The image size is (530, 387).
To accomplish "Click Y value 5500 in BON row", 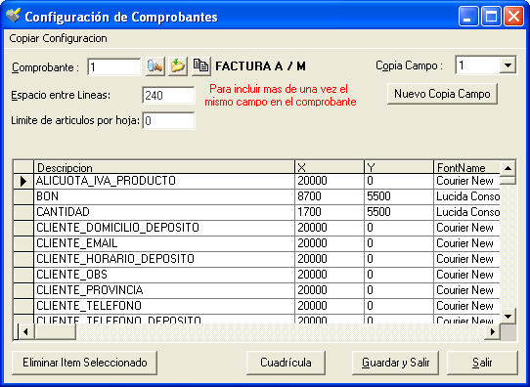I will [399, 196].
